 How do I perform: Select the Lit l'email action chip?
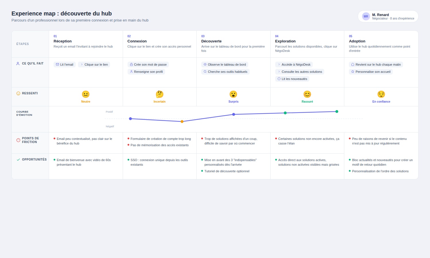pyautogui.click(x=64, y=64)
